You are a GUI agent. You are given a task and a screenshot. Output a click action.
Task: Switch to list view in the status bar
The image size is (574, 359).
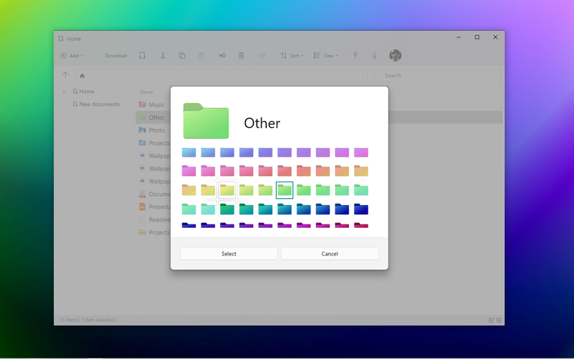(x=492, y=320)
